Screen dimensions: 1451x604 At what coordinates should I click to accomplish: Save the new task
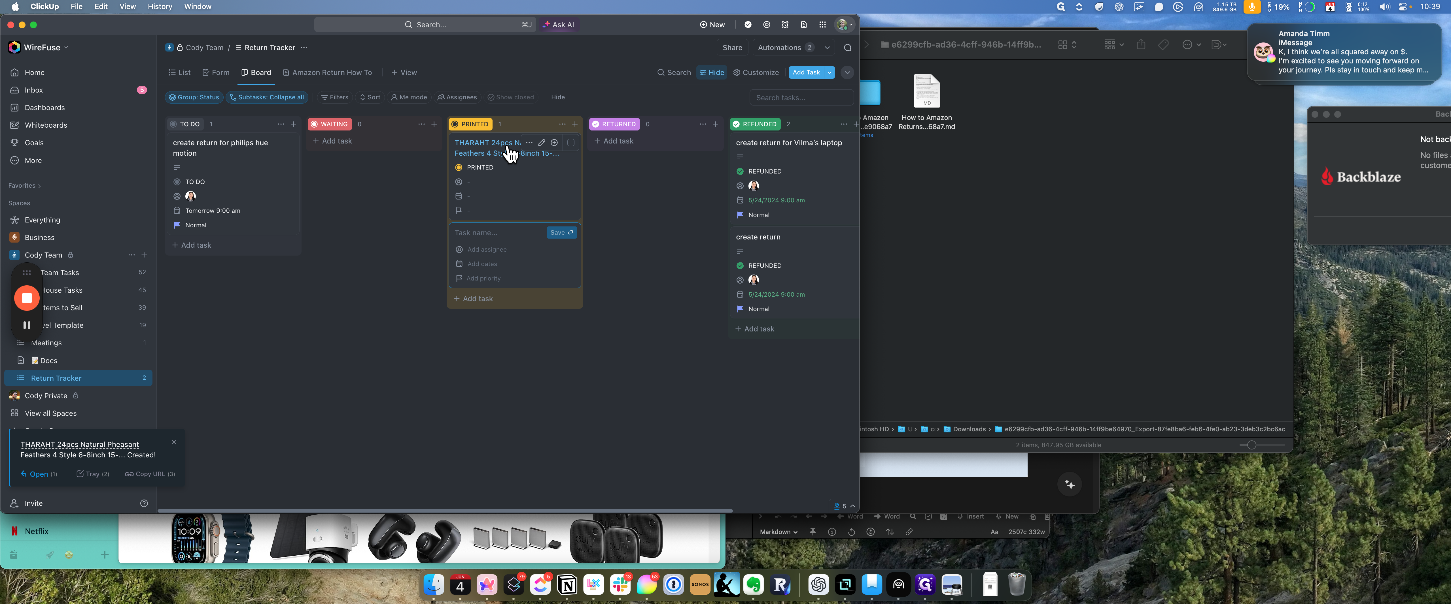pyautogui.click(x=562, y=233)
